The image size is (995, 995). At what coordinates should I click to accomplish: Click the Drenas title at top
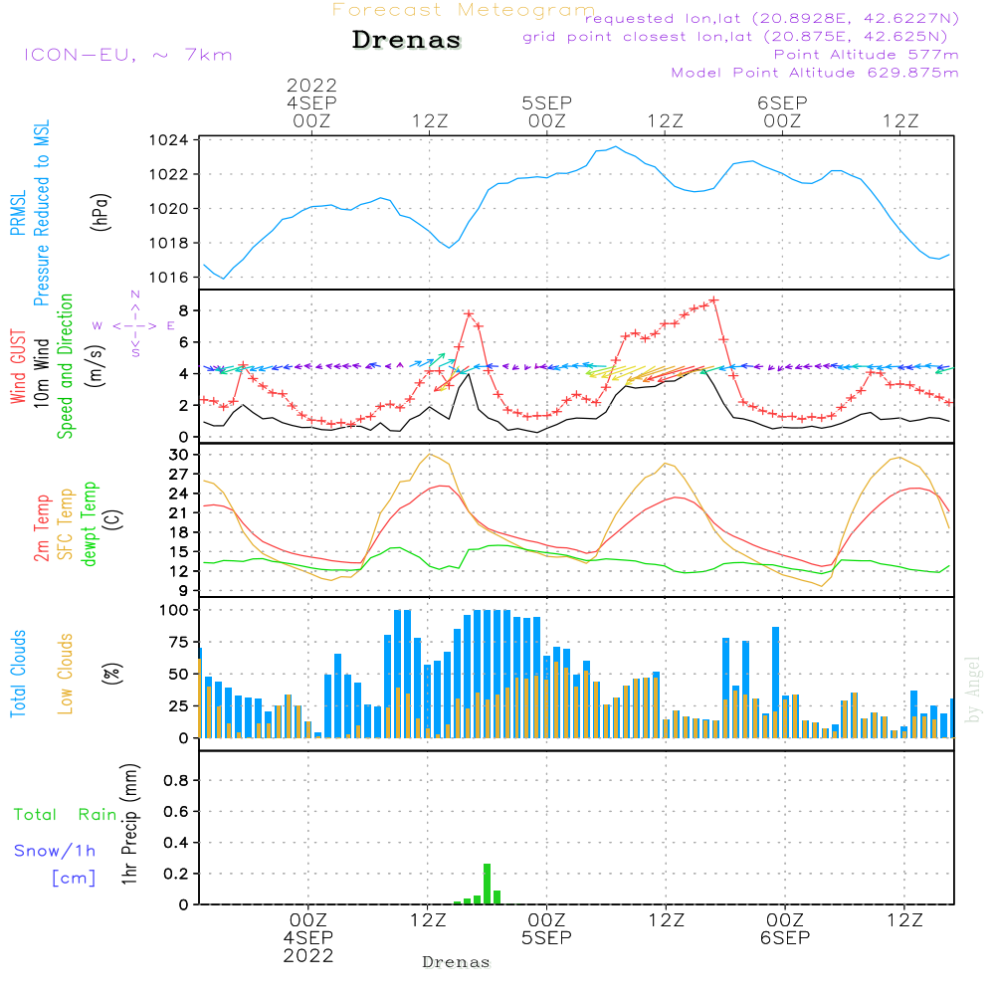tap(407, 40)
